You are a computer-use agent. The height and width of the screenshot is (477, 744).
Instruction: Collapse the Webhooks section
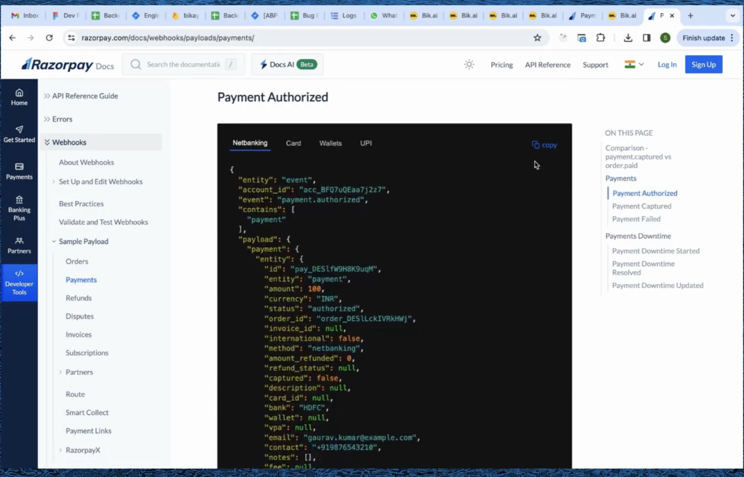(101, 142)
